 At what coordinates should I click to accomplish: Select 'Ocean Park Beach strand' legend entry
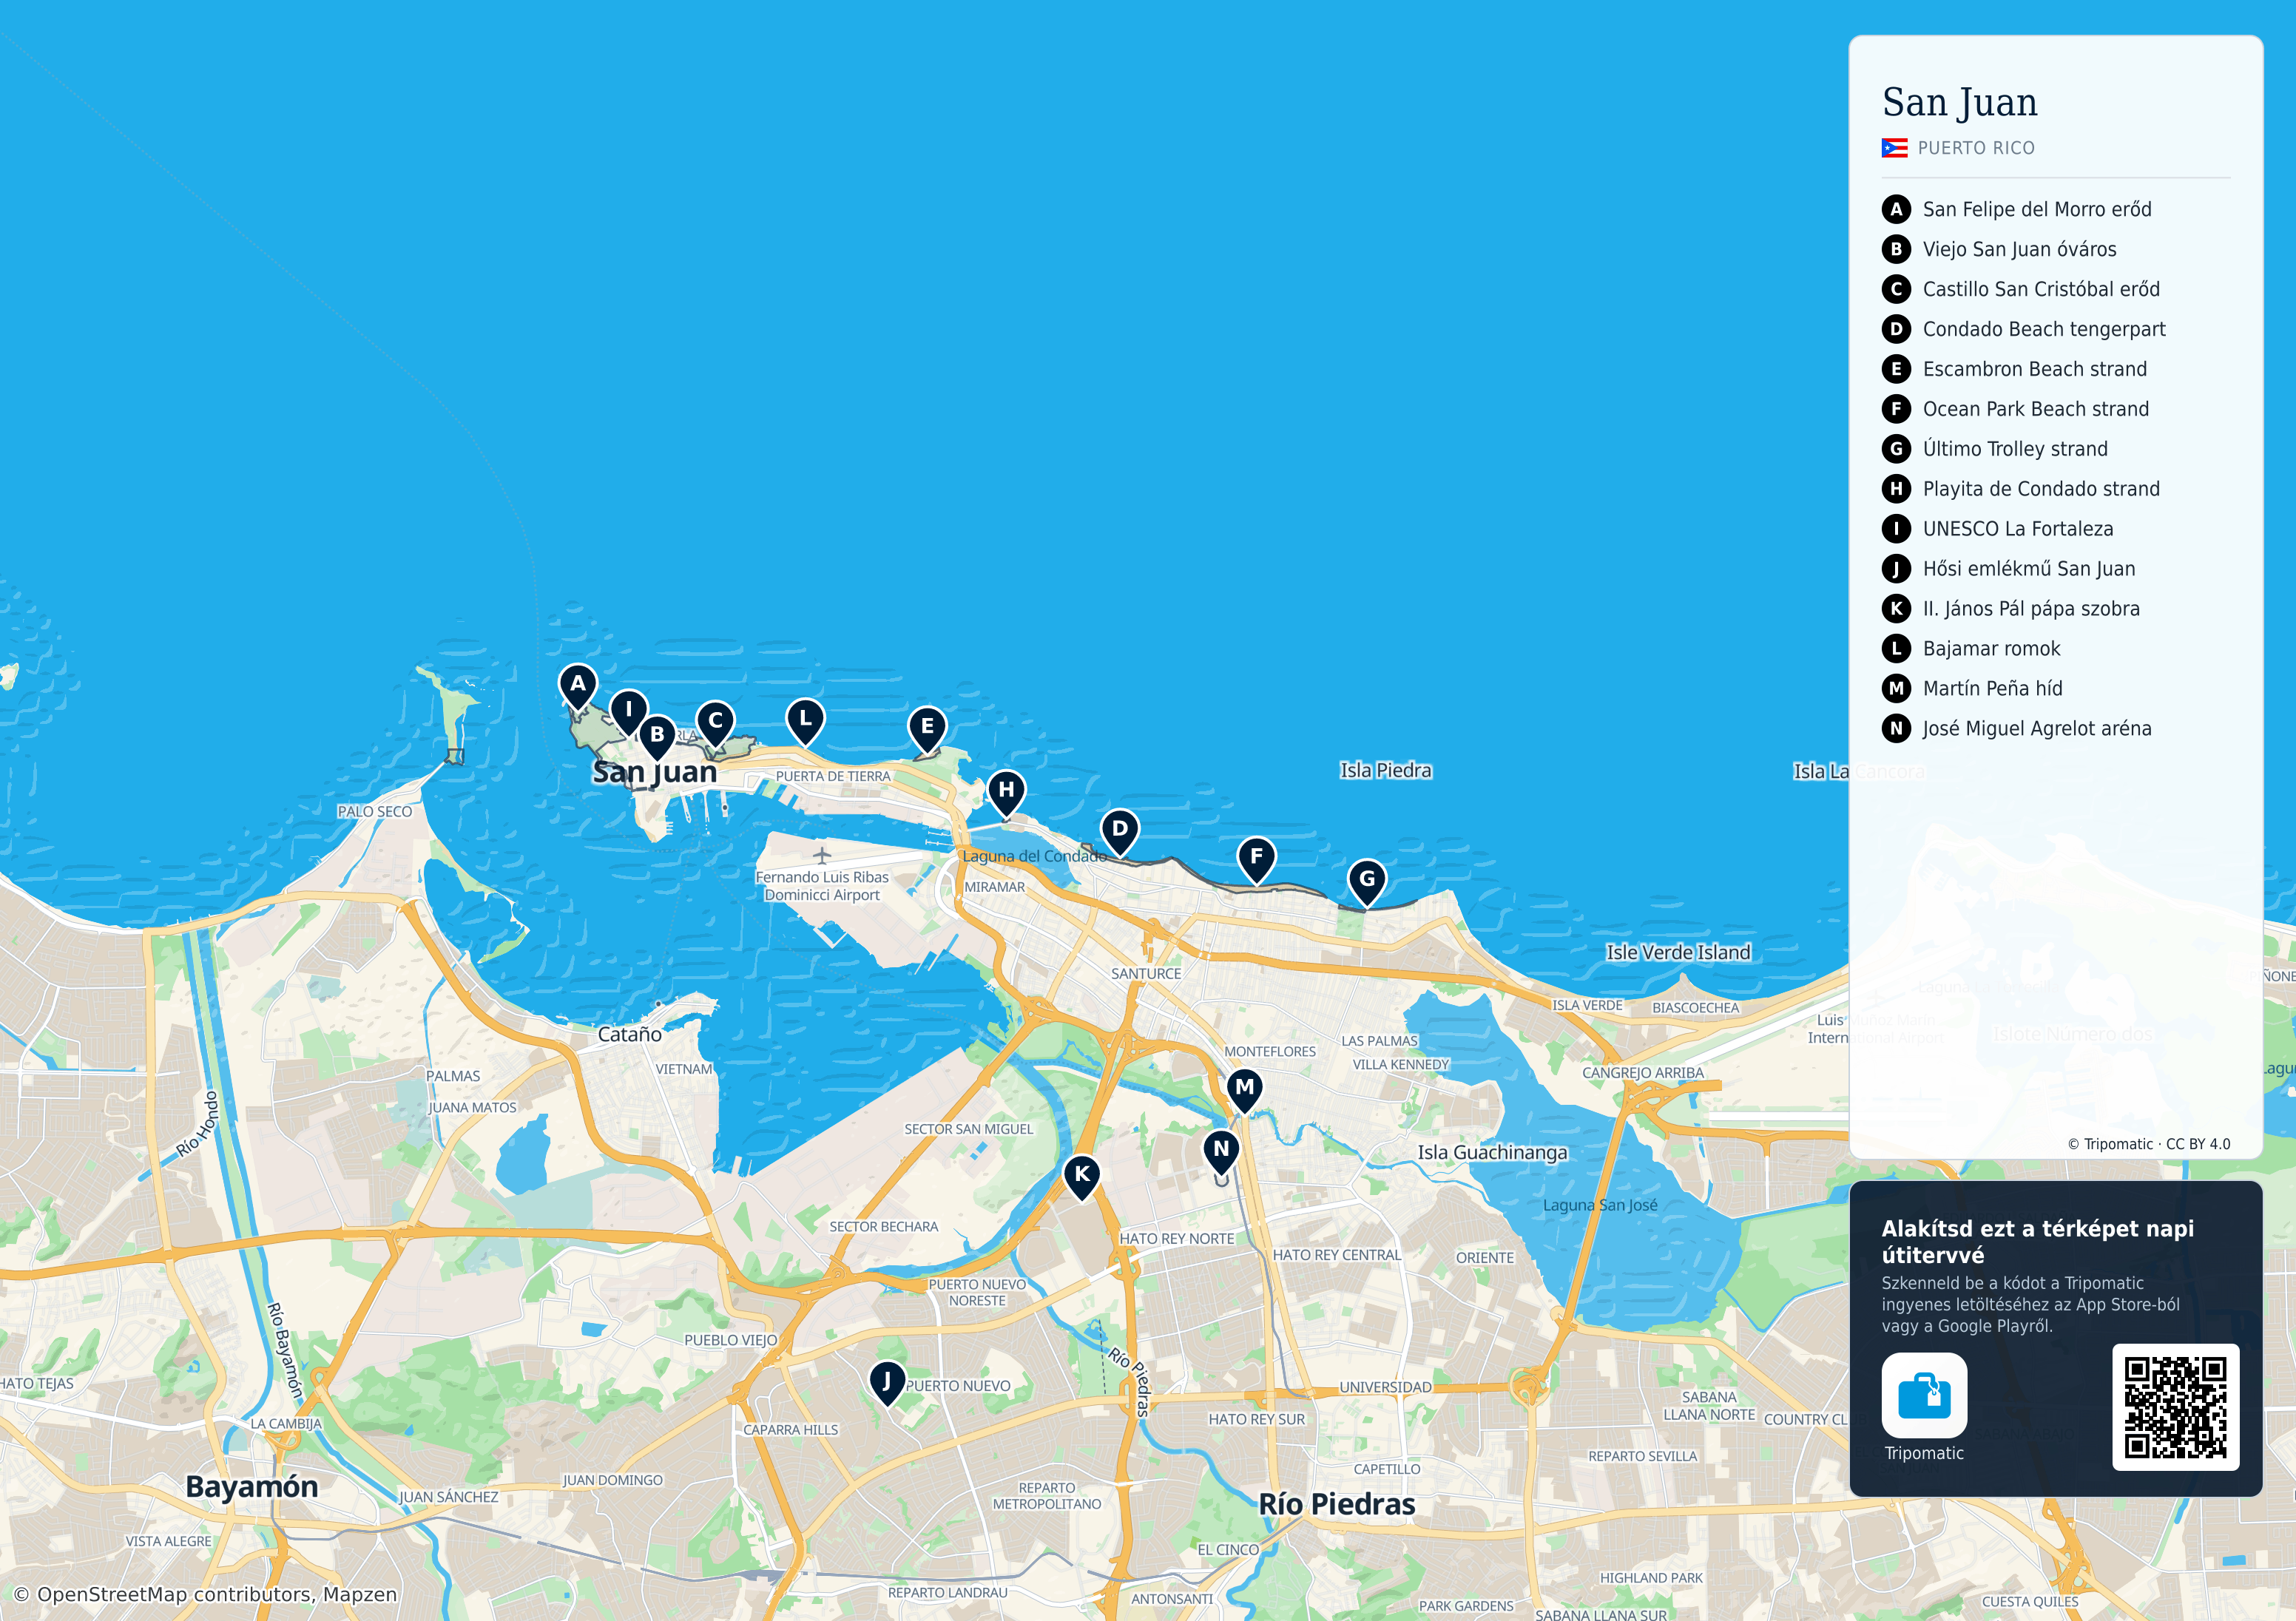(x=2036, y=409)
